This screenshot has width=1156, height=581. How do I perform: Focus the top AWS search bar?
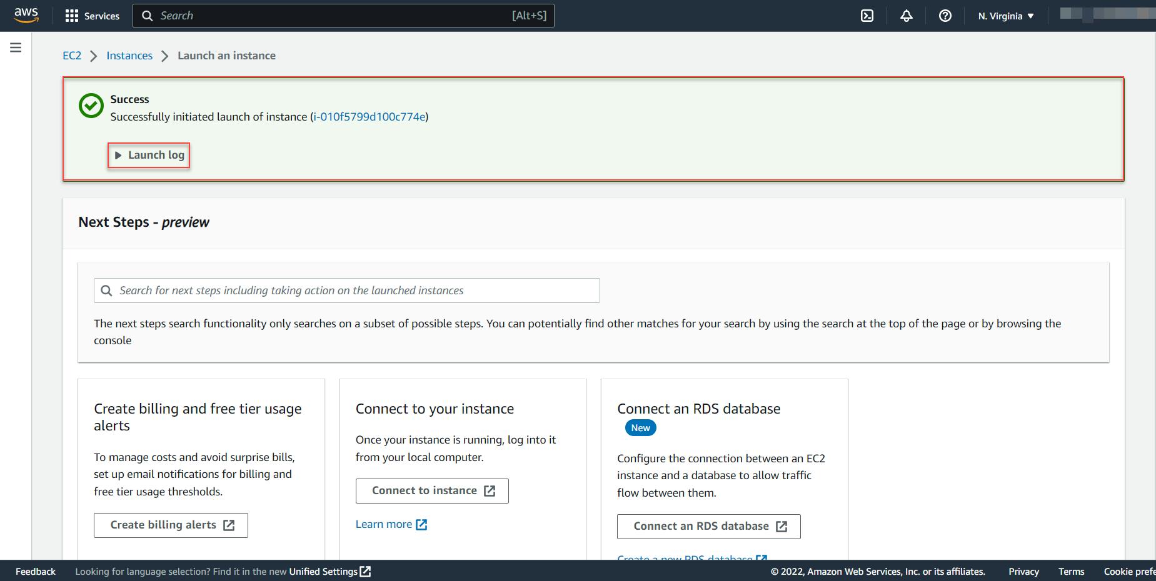343,16
